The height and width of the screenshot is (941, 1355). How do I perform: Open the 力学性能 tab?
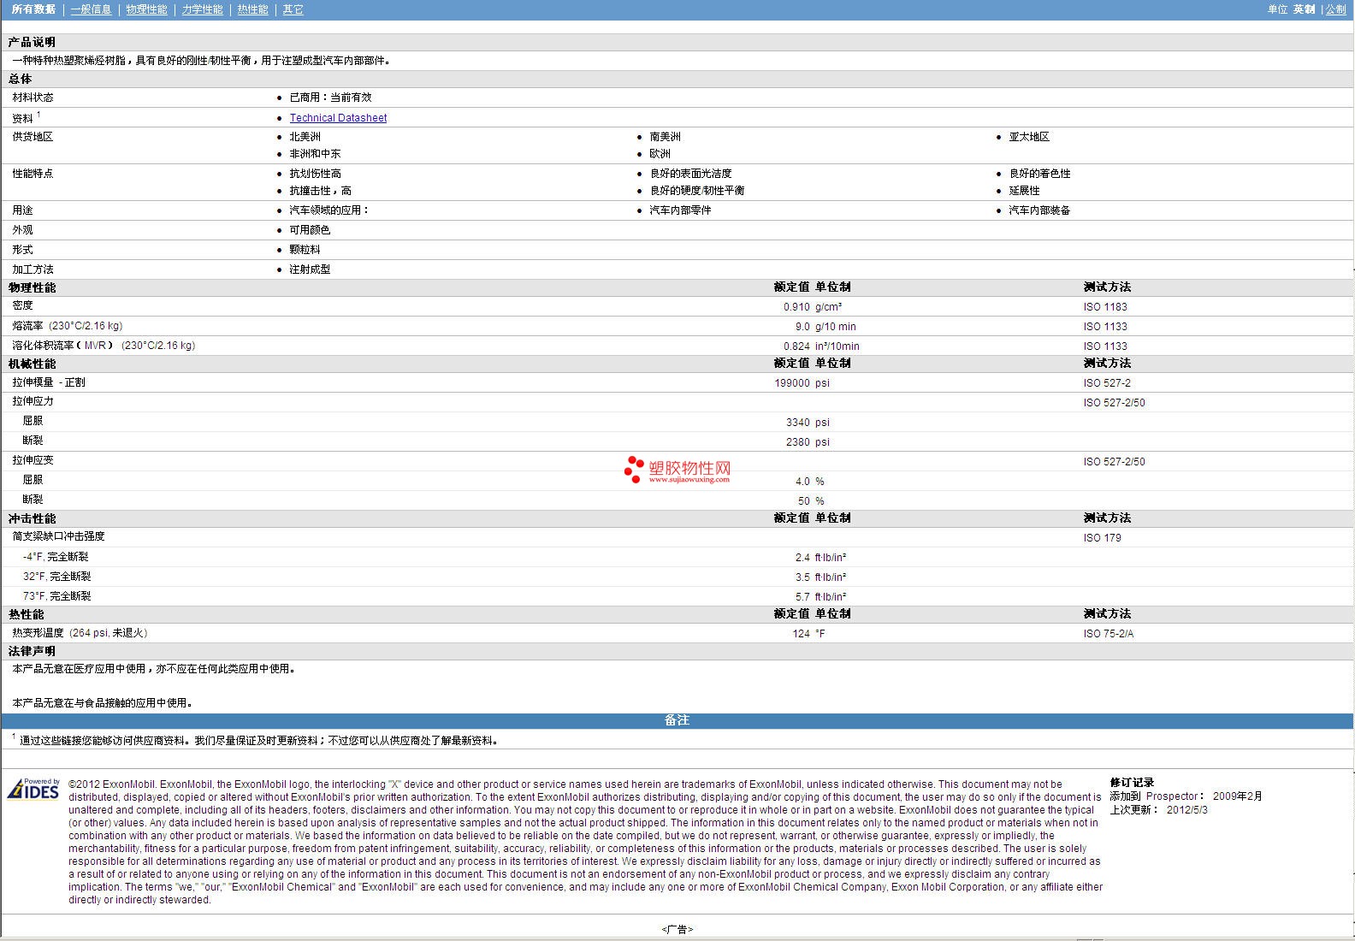(202, 9)
